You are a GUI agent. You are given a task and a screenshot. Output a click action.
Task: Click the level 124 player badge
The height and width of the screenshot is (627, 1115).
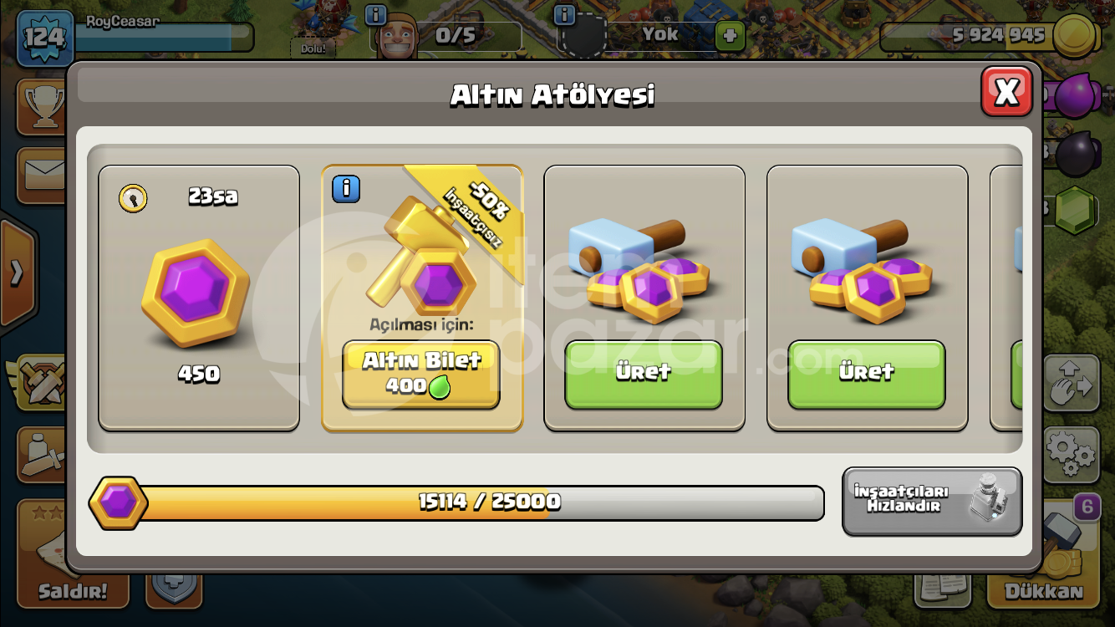(x=45, y=38)
